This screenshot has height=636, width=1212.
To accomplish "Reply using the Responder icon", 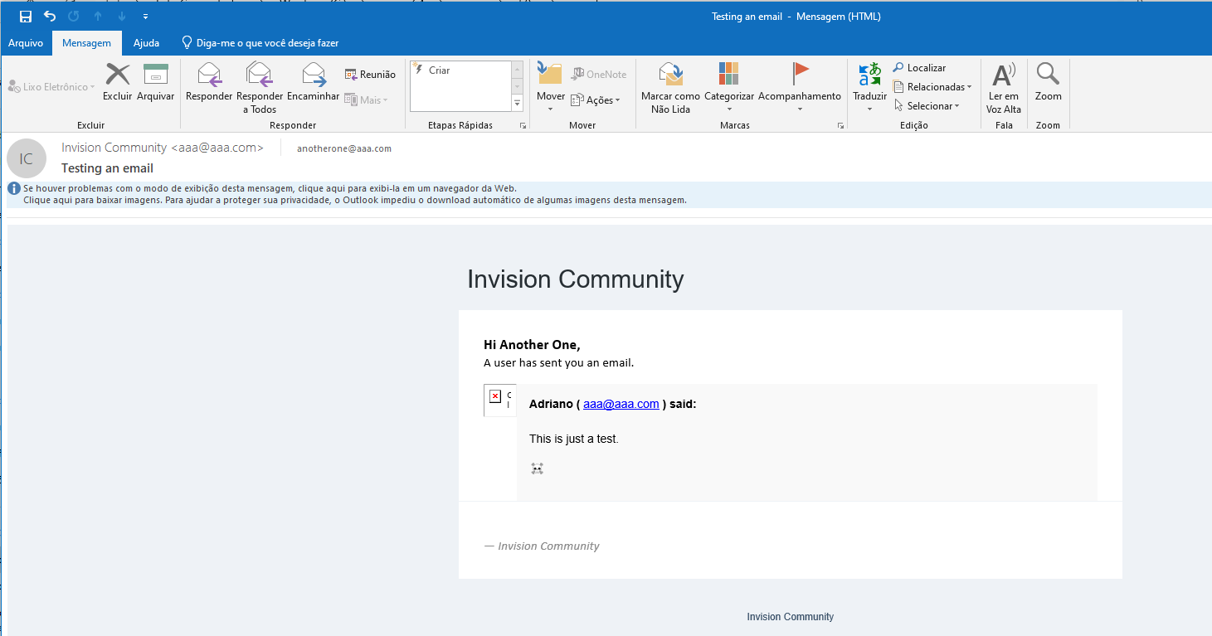I will (x=209, y=82).
